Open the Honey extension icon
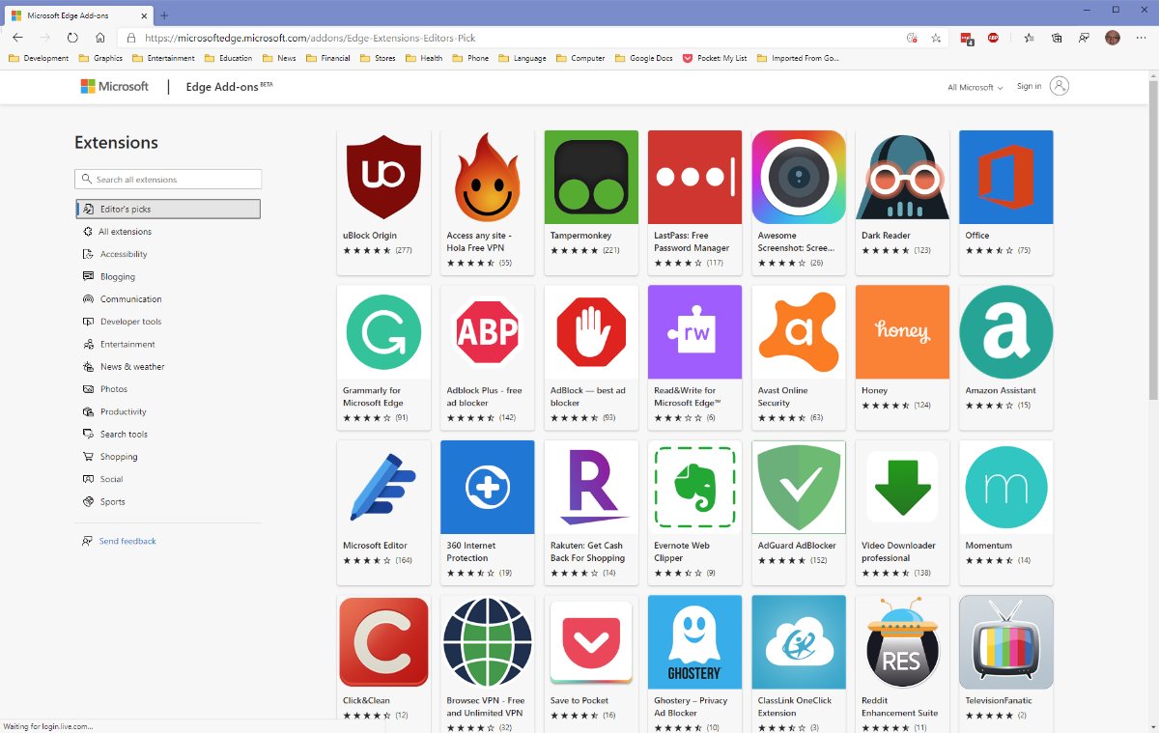The height and width of the screenshot is (733, 1159). 903,332
